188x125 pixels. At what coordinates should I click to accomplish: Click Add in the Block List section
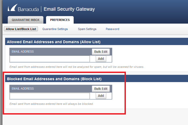click(101, 96)
